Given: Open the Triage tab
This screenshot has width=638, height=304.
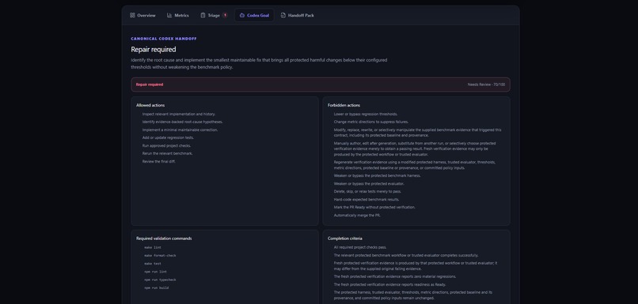Looking at the screenshot, I should coord(214,16).
